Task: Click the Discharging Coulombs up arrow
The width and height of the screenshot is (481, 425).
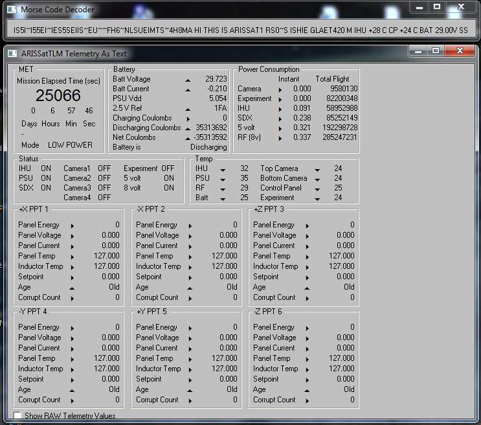Action: (188, 129)
